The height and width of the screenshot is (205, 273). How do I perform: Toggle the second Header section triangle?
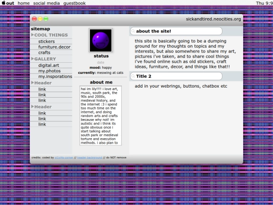32,106
